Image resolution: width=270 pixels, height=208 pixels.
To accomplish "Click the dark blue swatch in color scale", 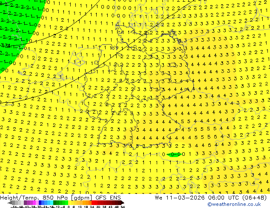I will [x=40, y=203].
